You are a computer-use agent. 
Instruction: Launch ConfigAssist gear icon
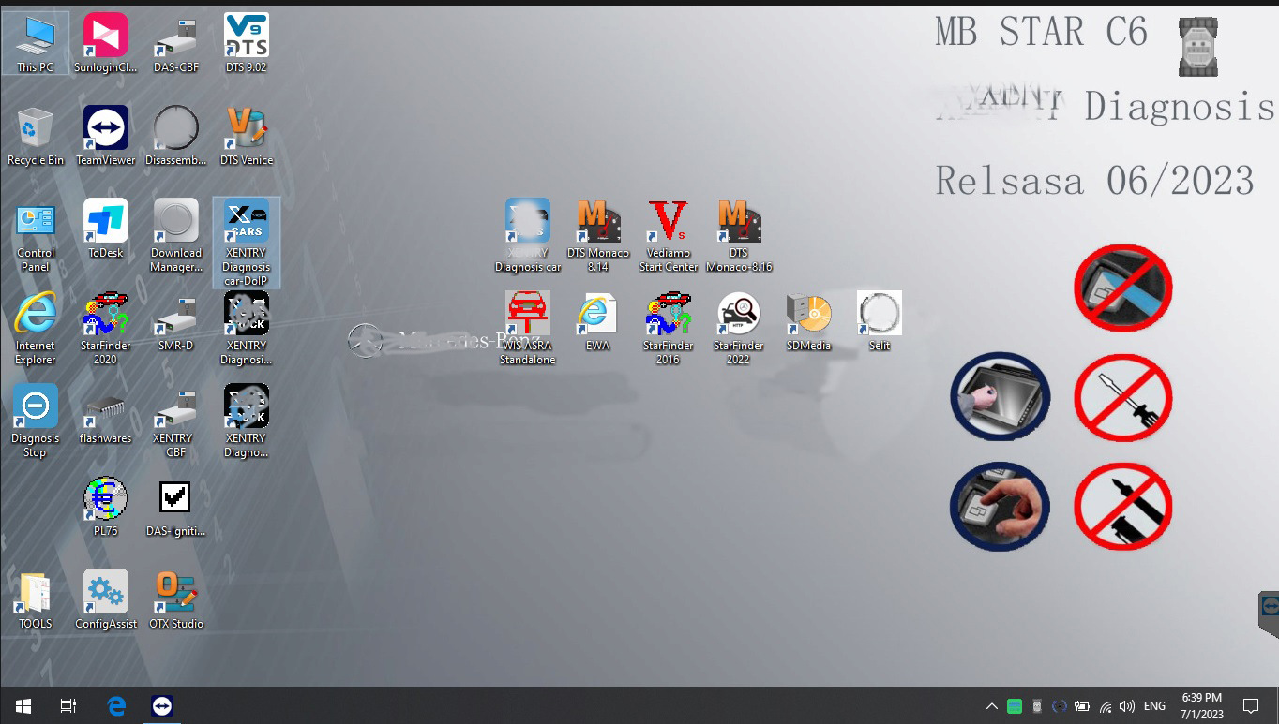pyautogui.click(x=105, y=599)
